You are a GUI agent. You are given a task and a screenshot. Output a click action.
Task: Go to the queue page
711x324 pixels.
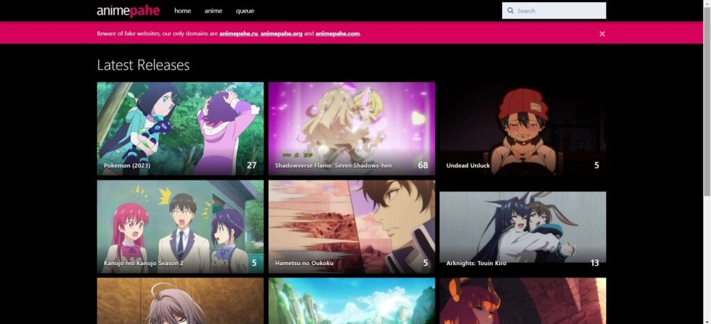tap(245, 11)
